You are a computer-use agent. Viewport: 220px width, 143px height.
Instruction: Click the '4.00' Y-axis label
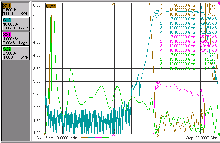click(37, 55)
